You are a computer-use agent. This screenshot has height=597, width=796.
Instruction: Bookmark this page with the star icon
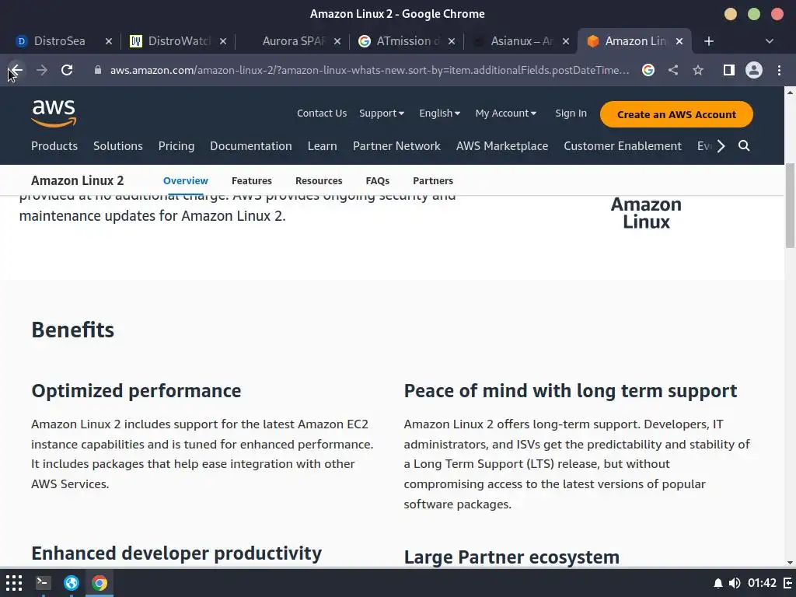click(698, 70)
